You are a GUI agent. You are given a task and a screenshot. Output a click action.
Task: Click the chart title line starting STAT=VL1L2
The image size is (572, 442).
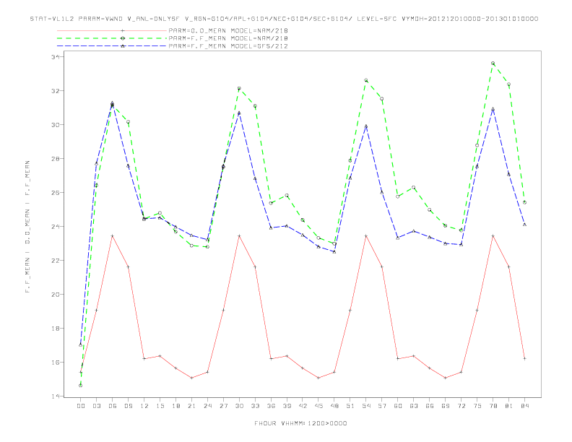(x=284, y=19)
